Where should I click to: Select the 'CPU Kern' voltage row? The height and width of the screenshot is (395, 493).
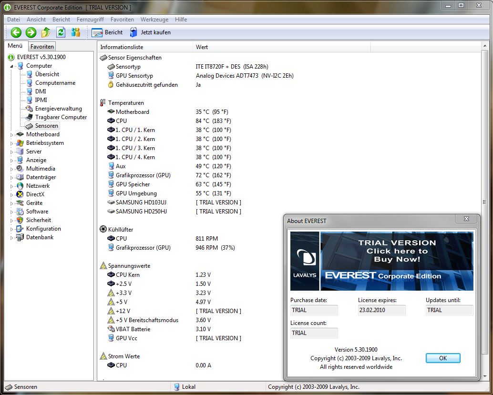click(128, 275)
